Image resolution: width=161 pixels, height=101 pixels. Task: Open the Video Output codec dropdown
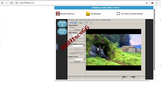coord(77,35)
